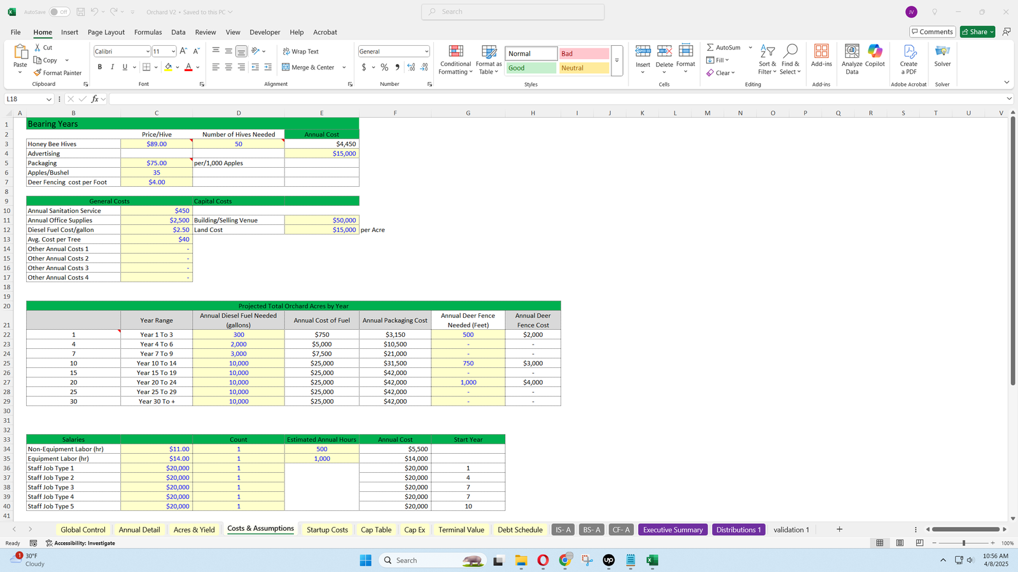1018x572 pixels.
Task: Click the Format Painter icon
Action: click(38, 73)
